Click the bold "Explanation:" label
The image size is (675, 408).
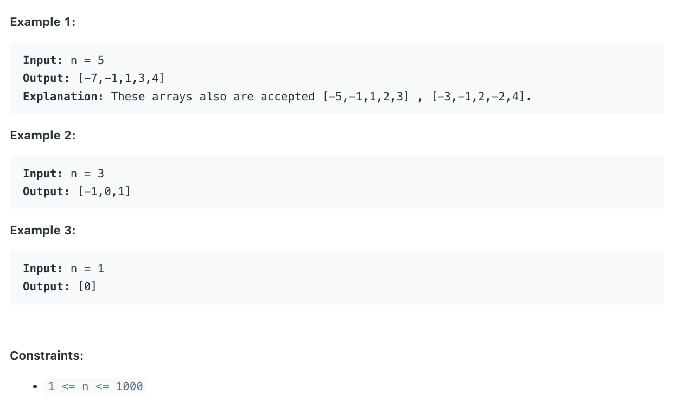coord(63,97)
